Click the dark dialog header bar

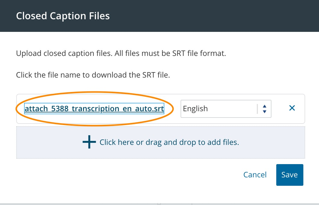pyautogui.click(x=211, y=16)
